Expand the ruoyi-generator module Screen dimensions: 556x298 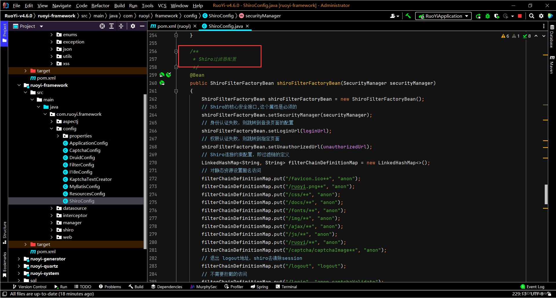(x=19, y=259)
